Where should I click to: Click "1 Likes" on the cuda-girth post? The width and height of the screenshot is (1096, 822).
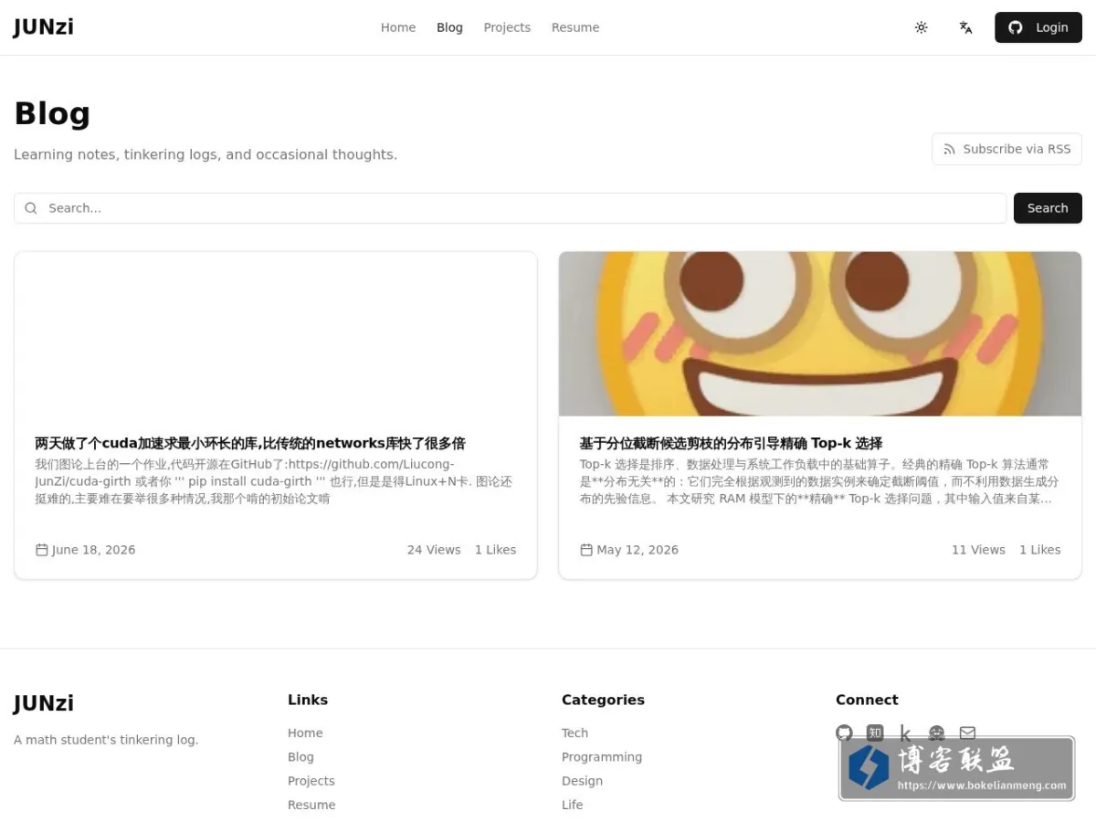pyautogui.click(x=495, y=550)
